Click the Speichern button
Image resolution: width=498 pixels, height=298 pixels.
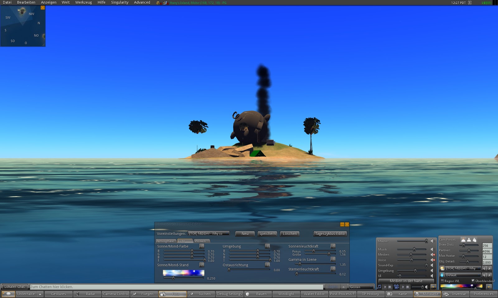(267, 234)
